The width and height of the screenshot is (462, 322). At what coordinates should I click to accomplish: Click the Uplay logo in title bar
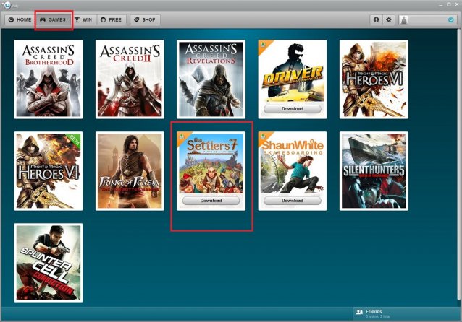pos(7,5)
